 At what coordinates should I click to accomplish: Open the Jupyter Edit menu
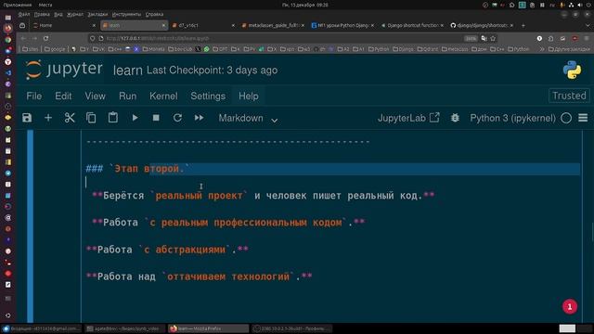coord(63,96)
